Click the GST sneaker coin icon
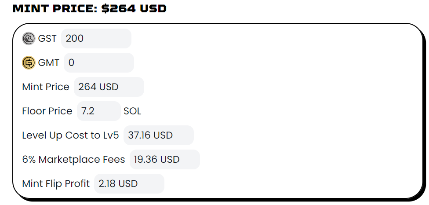This screenshot has width=429, height=205. click(x=29, y=39)
